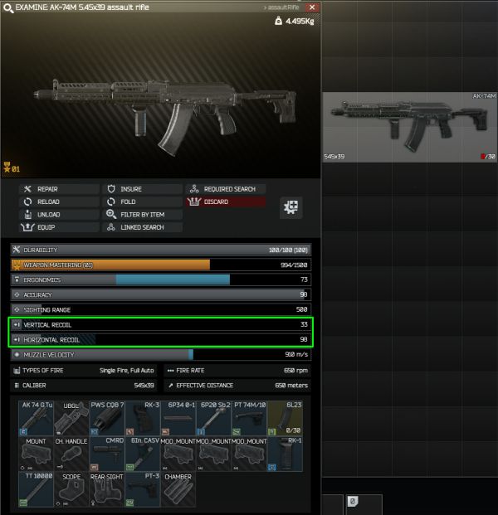The image size is (498, 515).
Task: Click INSURE for this weapon
Action: point(142,189)
